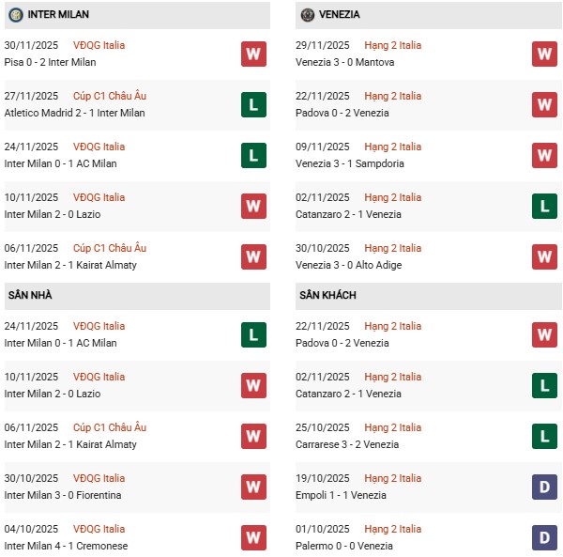Select the SÂN NHÀ section header
Image resolution: width=563 pixels, height=557 pixels.
[30, 295]
